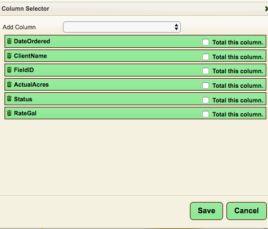Tick the ActualAcres total checkbox
This screenshot has width=268, height=229.
click(206, 86)
